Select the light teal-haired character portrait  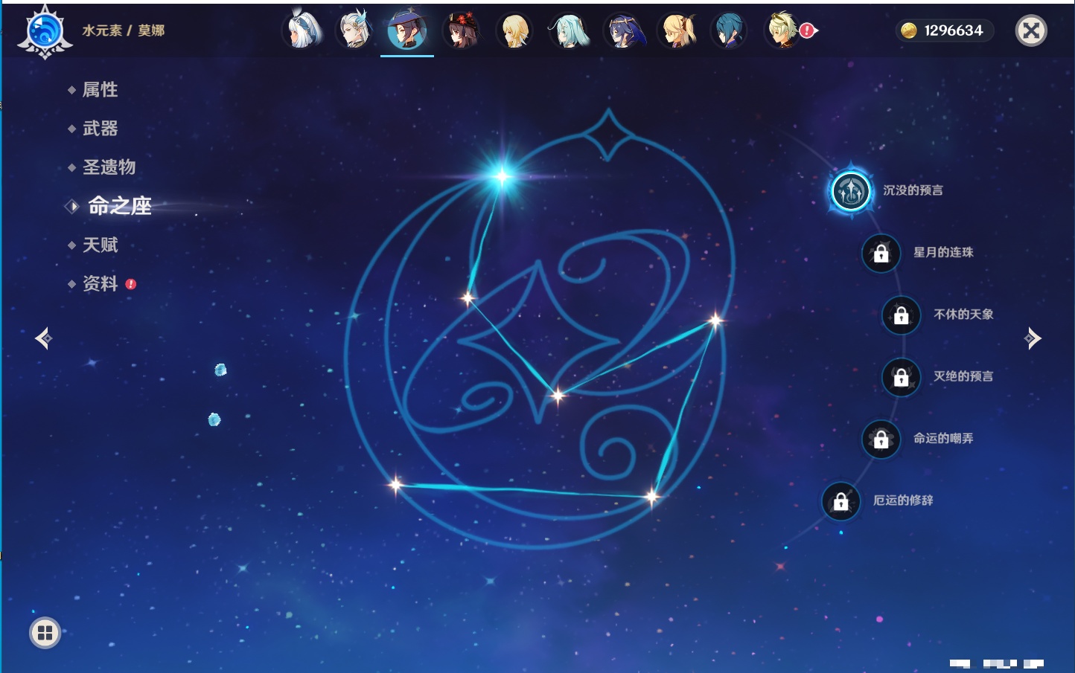pos(569,30)
